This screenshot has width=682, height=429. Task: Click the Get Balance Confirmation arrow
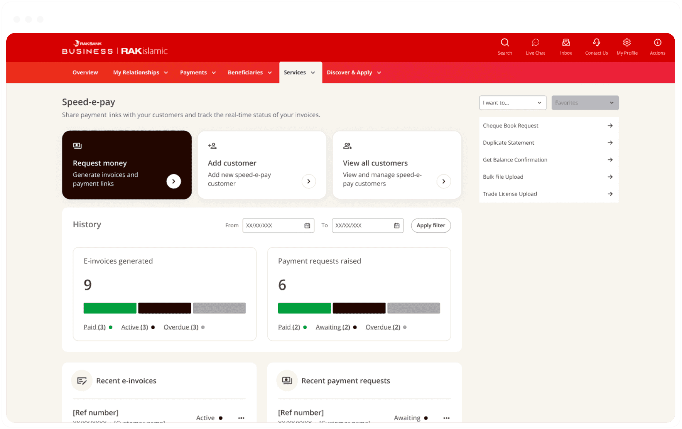[x=610, y=160]
